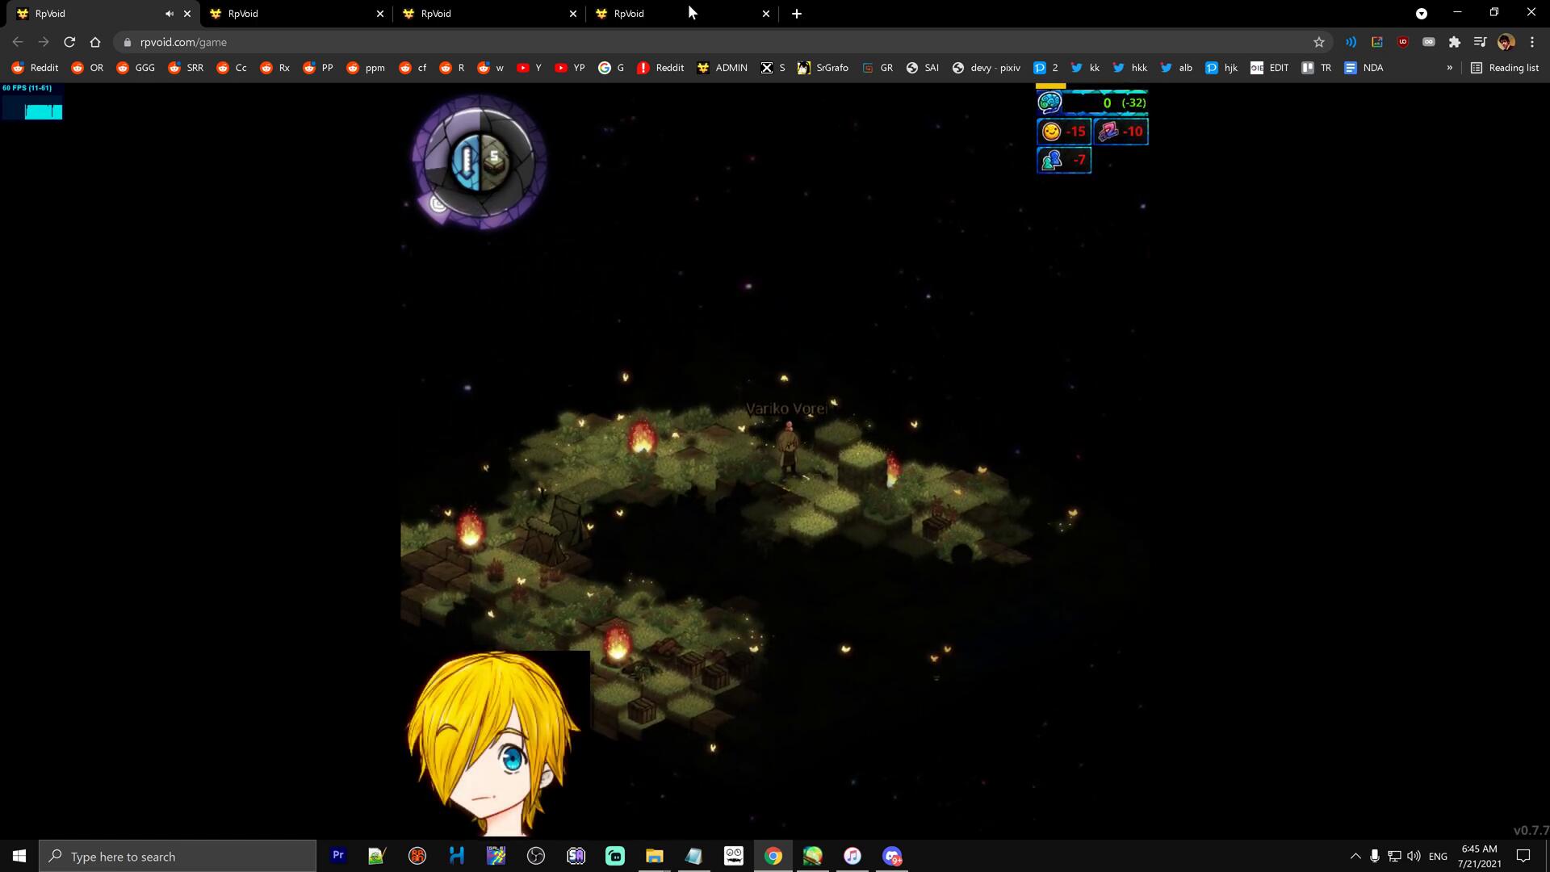Bookmark this page with star icon

pos(1319,42)
